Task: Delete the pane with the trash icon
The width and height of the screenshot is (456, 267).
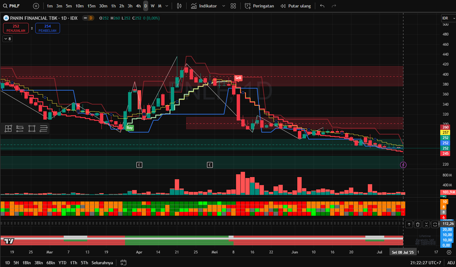Action: 418,224
